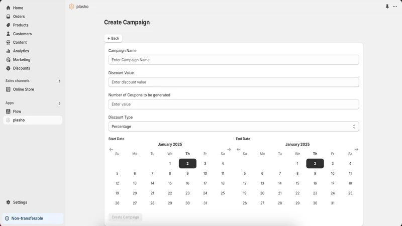Open the three-dot more options menu
402x226 pixels.
pos(395,7)
